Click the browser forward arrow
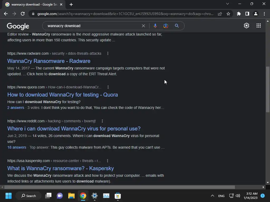 pos(14,14)
